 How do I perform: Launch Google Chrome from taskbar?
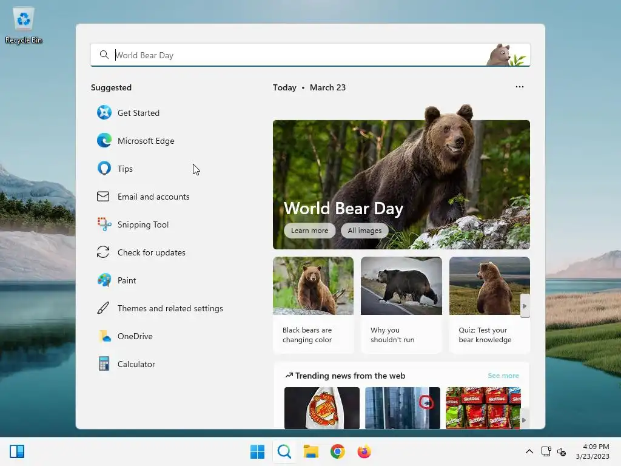tap(337, 451)
